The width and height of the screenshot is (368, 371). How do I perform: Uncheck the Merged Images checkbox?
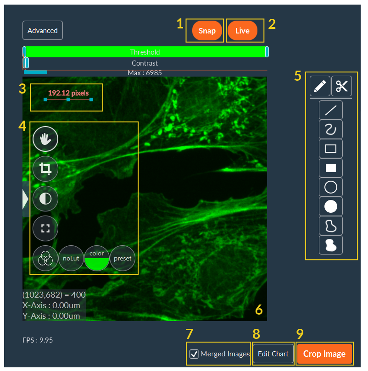(x=194, y=354)
